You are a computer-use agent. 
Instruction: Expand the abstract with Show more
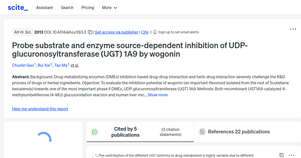coord(158,95)
